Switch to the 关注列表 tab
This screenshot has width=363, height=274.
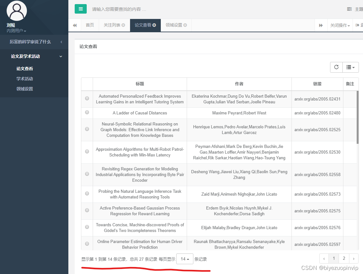(112, 25)
